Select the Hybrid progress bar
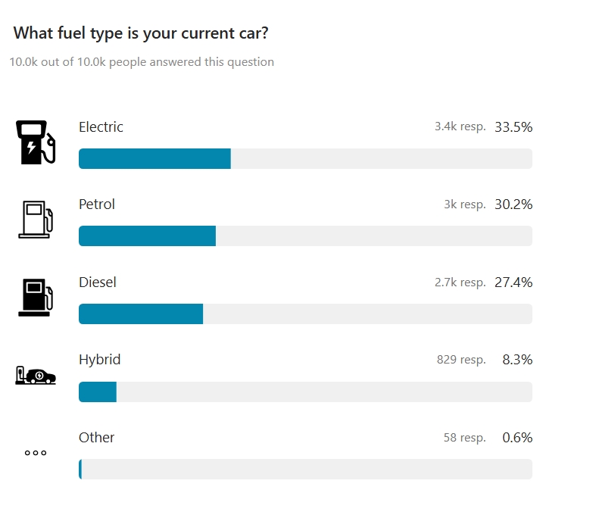Viewport: 593px width, 515px height. pyautogui.click(x=305, y=392)
